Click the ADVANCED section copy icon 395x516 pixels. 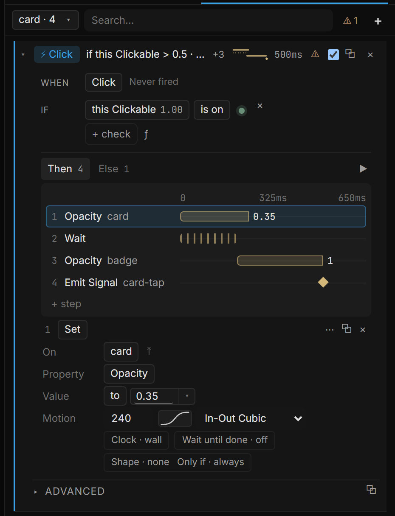[371, 489]
